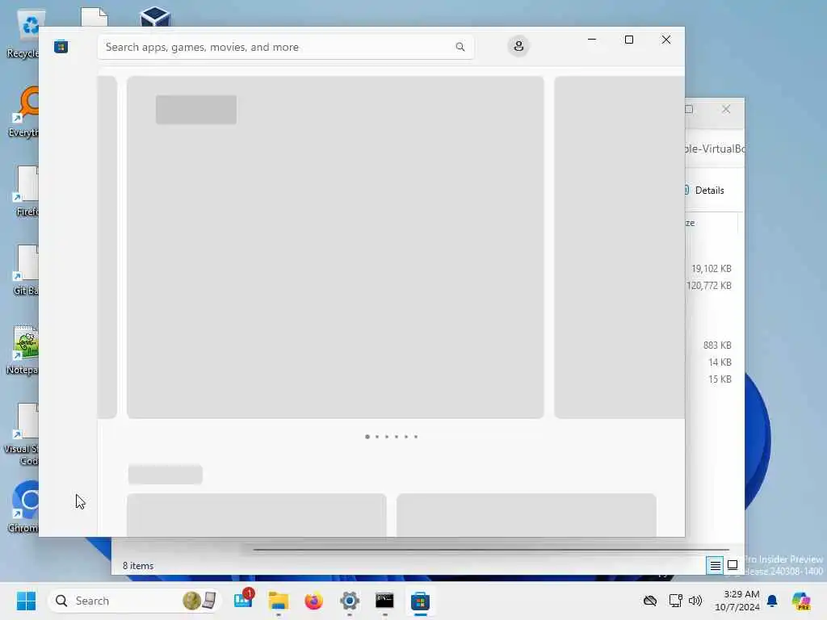Open the Copilot preview icon
The width and height of the screenshot is (827, 620).
tap(801, 601)
